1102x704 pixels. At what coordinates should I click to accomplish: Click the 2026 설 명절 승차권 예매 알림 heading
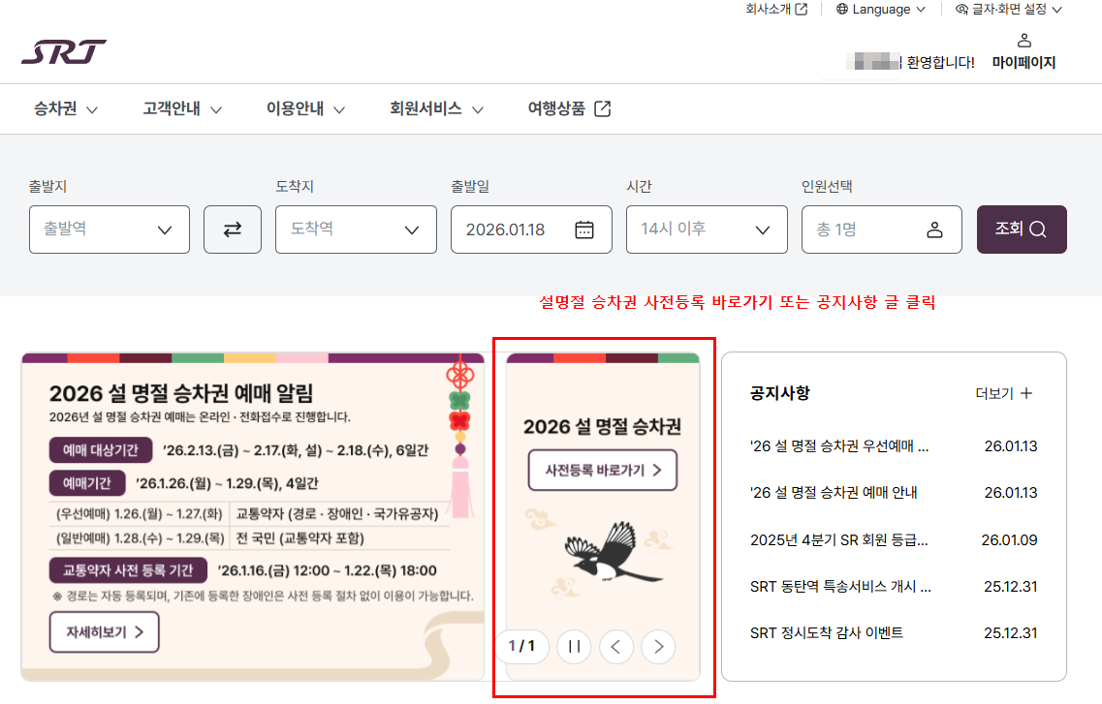pyautogui.click(x=181, y=393)
